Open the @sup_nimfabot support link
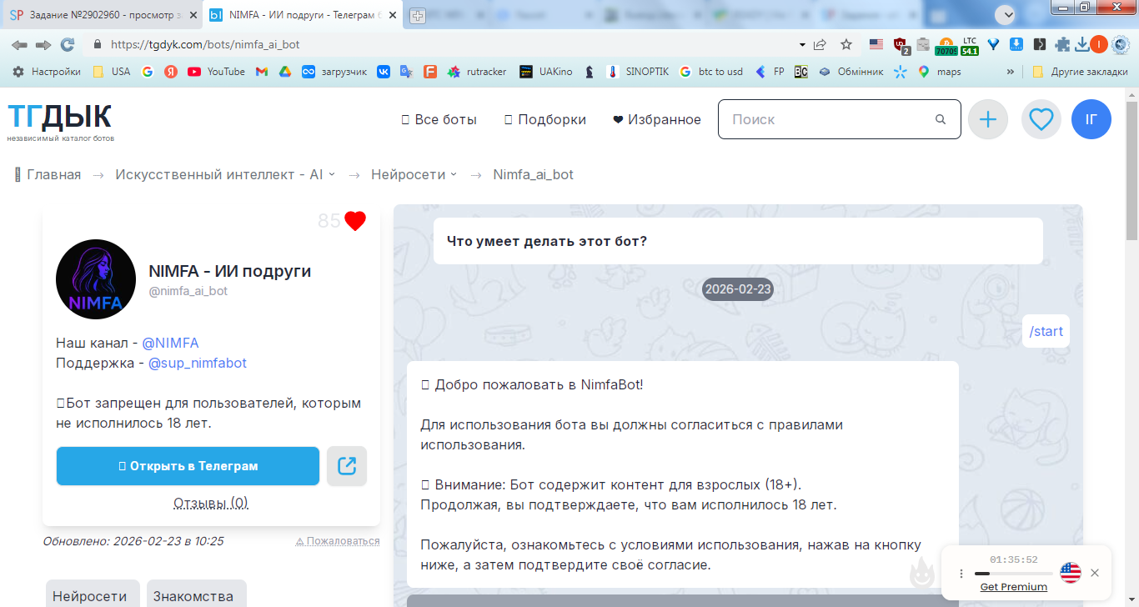1139x607 pixels. (x=198, y=363)
